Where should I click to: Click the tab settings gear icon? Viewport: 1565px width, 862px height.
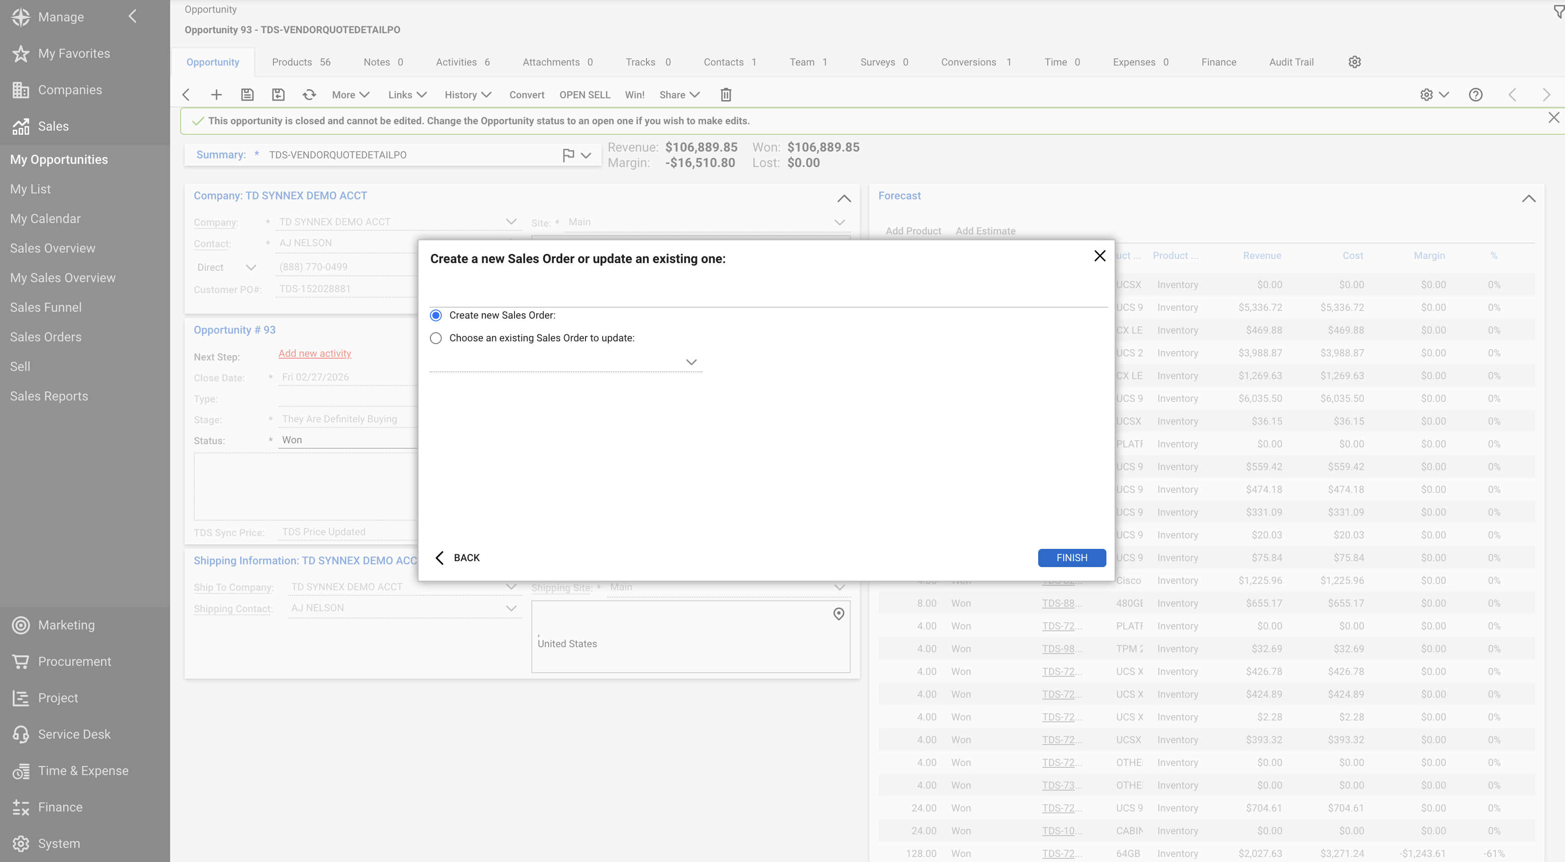pos(1355,62)
